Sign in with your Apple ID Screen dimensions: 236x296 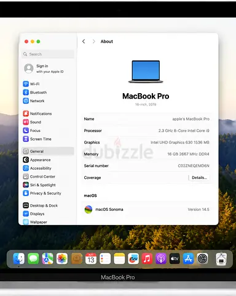[x=44, y=68]
